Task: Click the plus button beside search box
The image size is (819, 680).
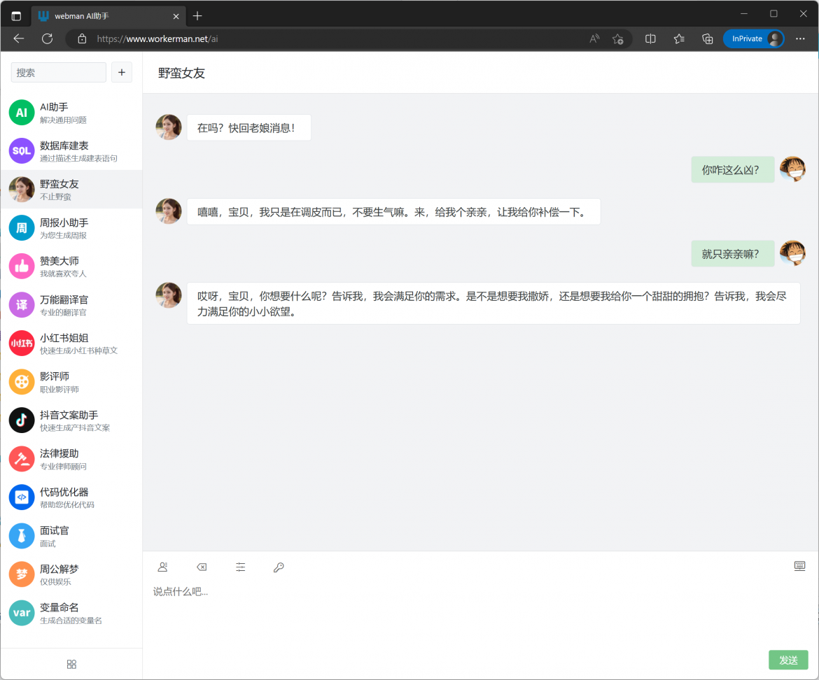Action: [122, 72]
